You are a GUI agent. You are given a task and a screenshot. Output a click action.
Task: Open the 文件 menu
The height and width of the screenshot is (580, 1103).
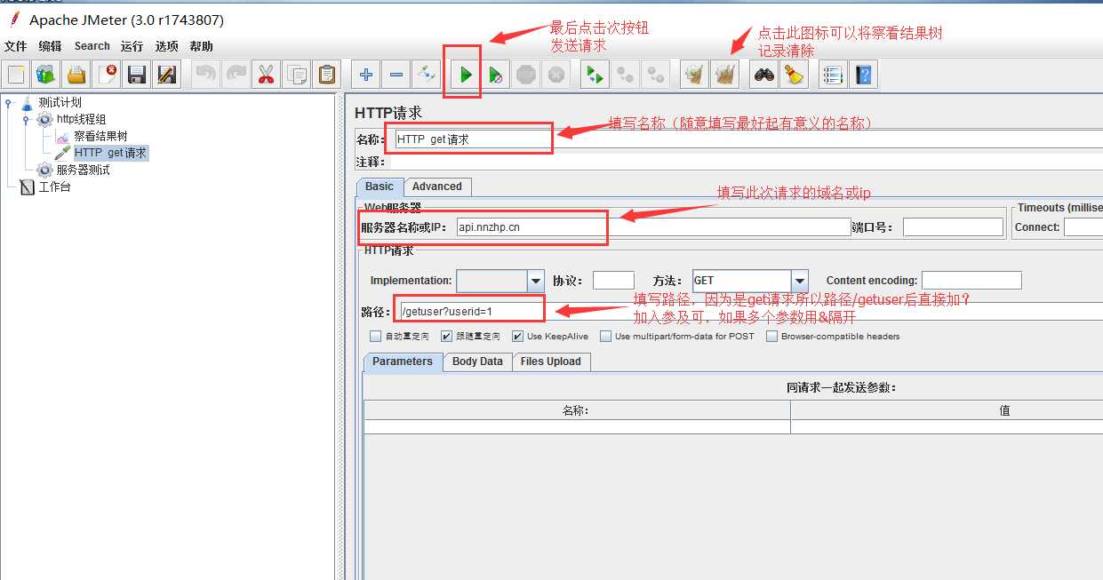15,46
